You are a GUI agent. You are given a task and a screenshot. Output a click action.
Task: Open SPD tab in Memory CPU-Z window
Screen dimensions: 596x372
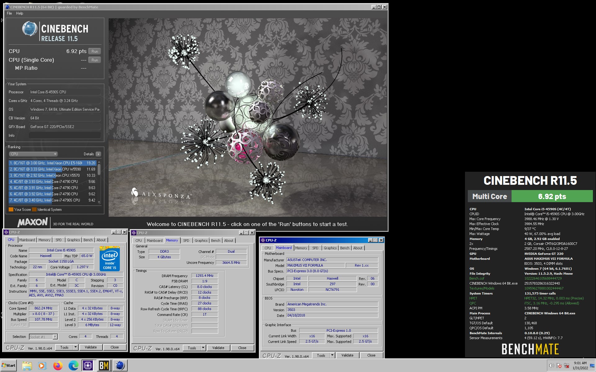point(186,241)
